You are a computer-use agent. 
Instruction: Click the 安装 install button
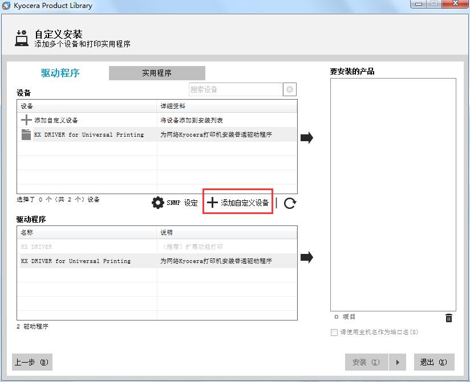pos(366,362)
